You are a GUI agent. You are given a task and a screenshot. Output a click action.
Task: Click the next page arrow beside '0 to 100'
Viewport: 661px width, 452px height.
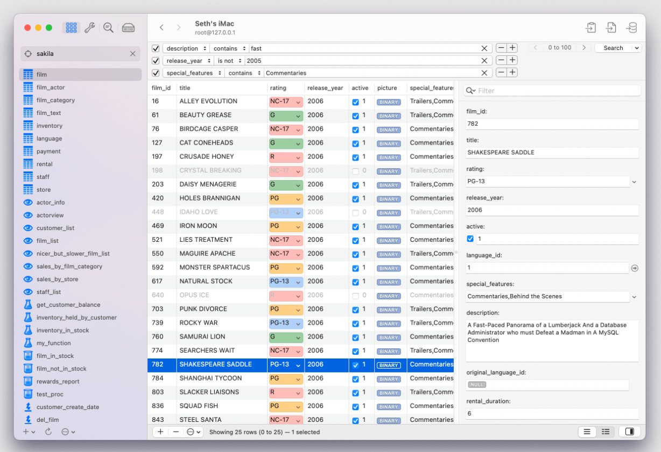(x=584, y=48)
